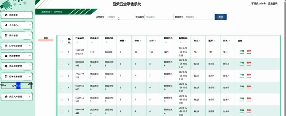Click the 管理员 admin label

[259, 4]
